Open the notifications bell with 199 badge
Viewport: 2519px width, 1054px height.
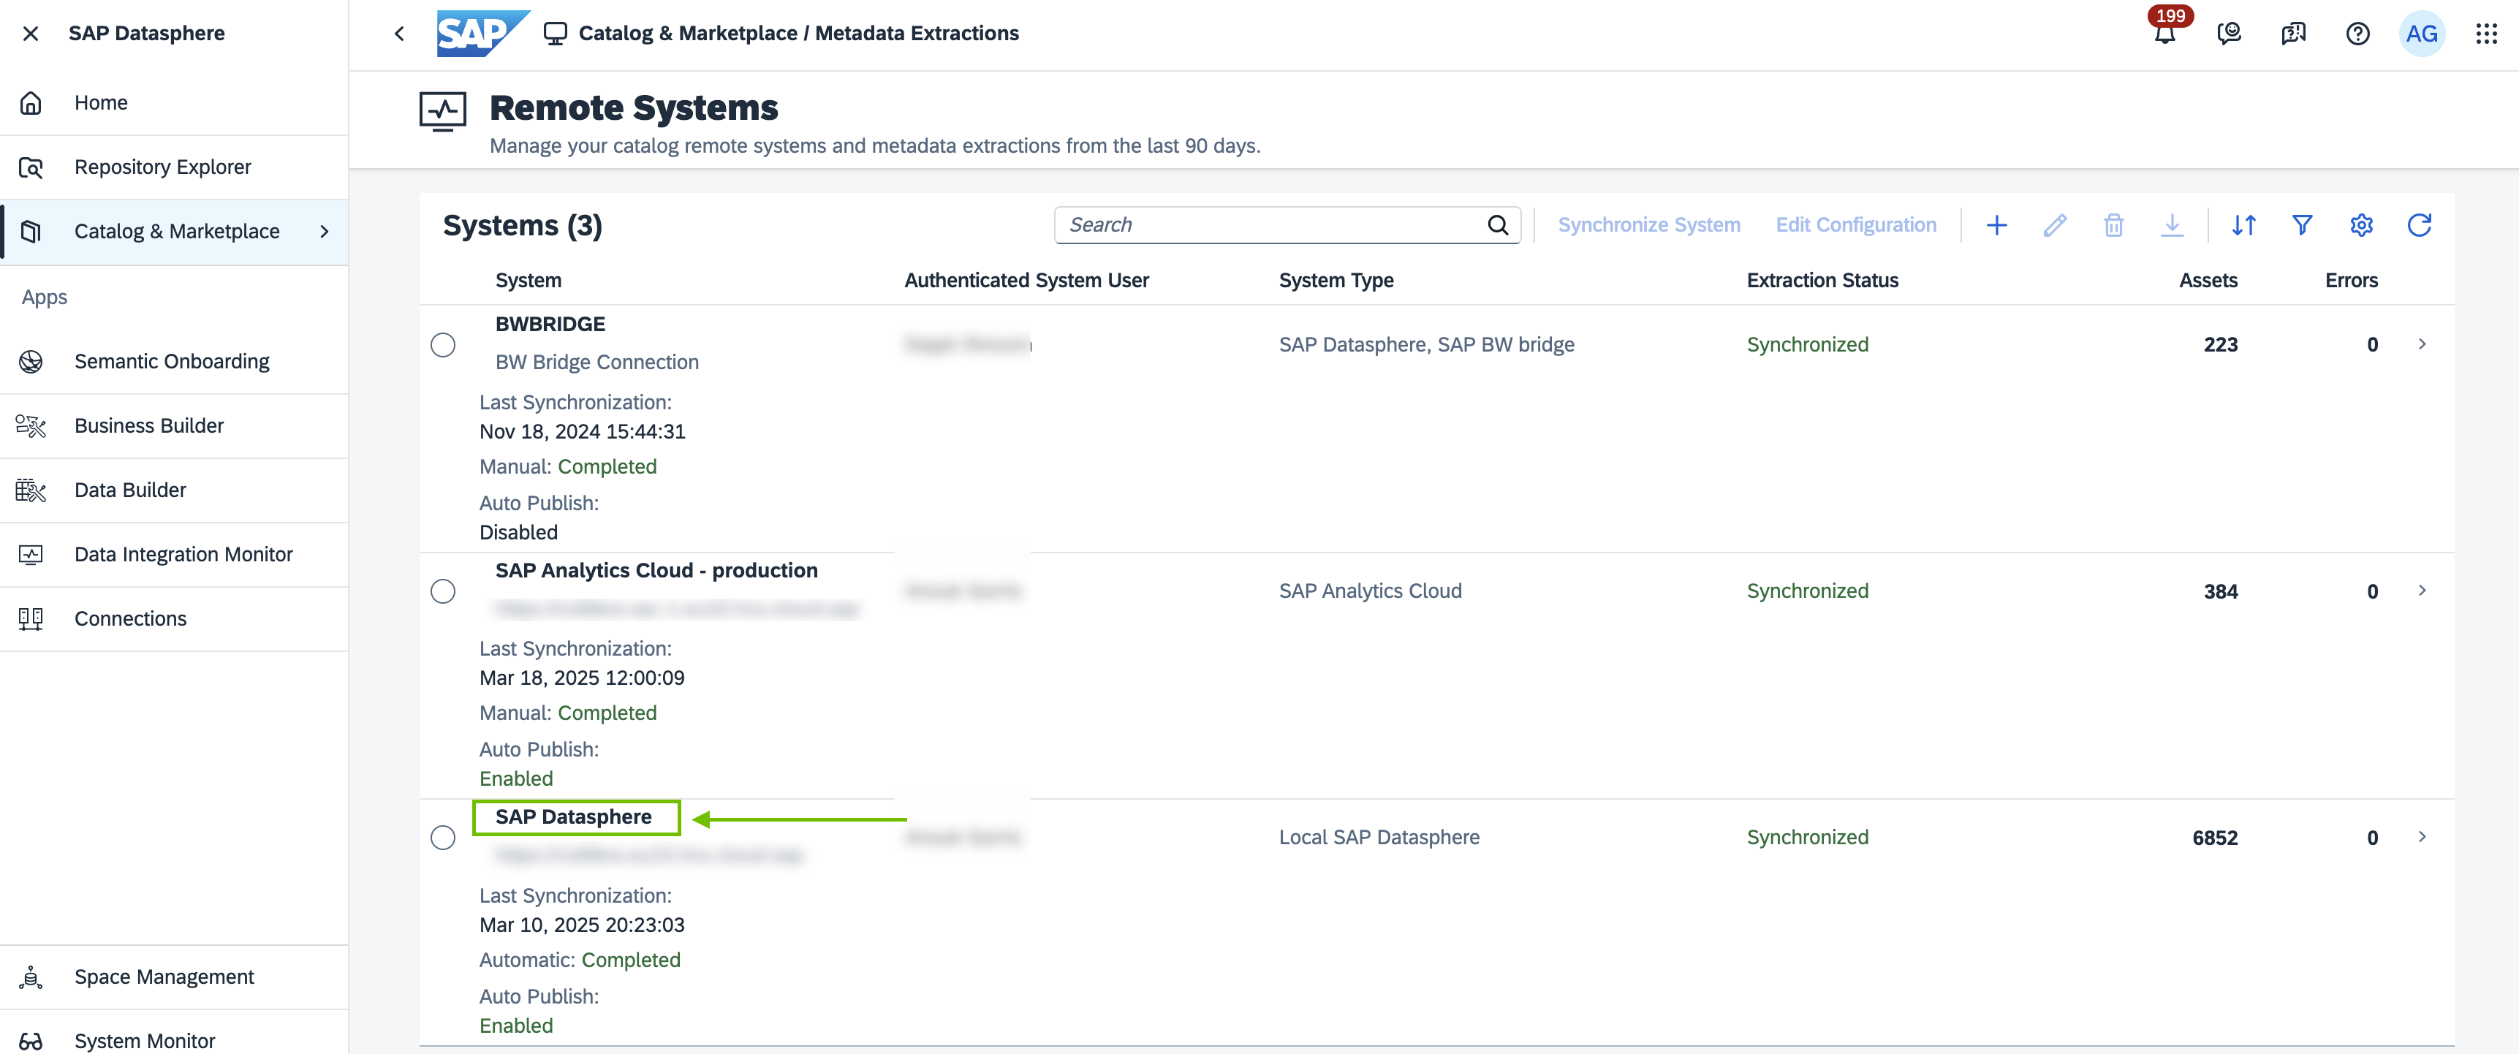pyautogui.click(x=2164, y=34)
